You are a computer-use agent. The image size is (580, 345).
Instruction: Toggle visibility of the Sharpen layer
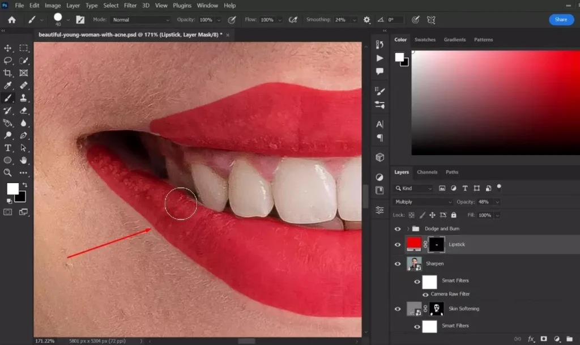[398, 263]
